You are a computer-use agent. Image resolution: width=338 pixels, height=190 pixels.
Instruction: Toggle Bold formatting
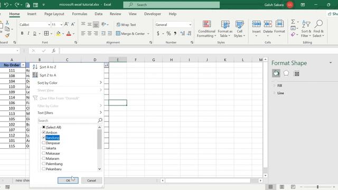coord(22,33)
